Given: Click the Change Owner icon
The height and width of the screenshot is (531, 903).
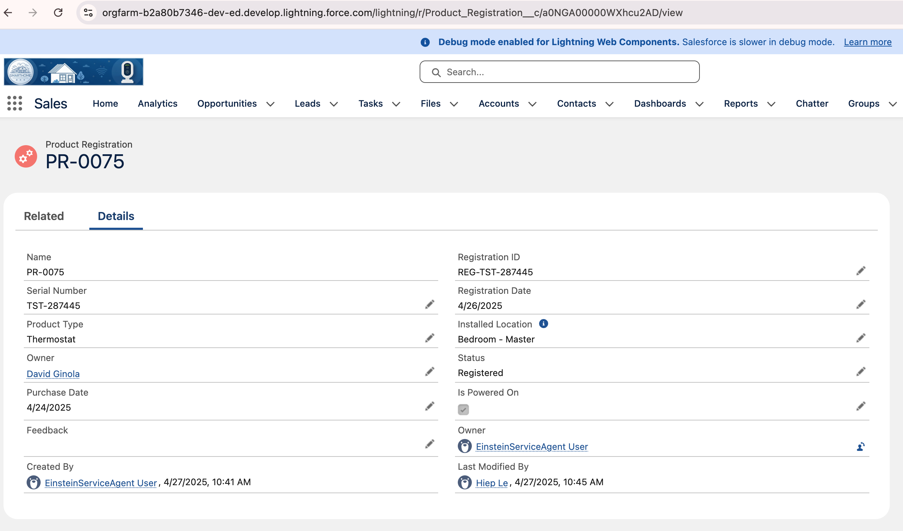Looking at the screenshot, I should [861, 447].
